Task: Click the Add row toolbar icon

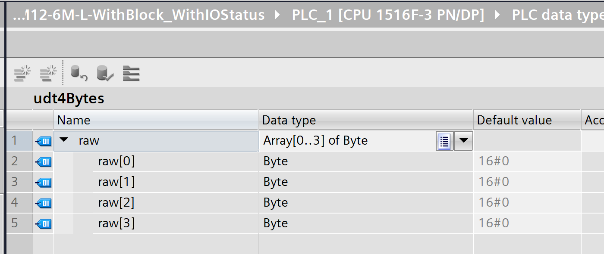Action: point(48,73)
